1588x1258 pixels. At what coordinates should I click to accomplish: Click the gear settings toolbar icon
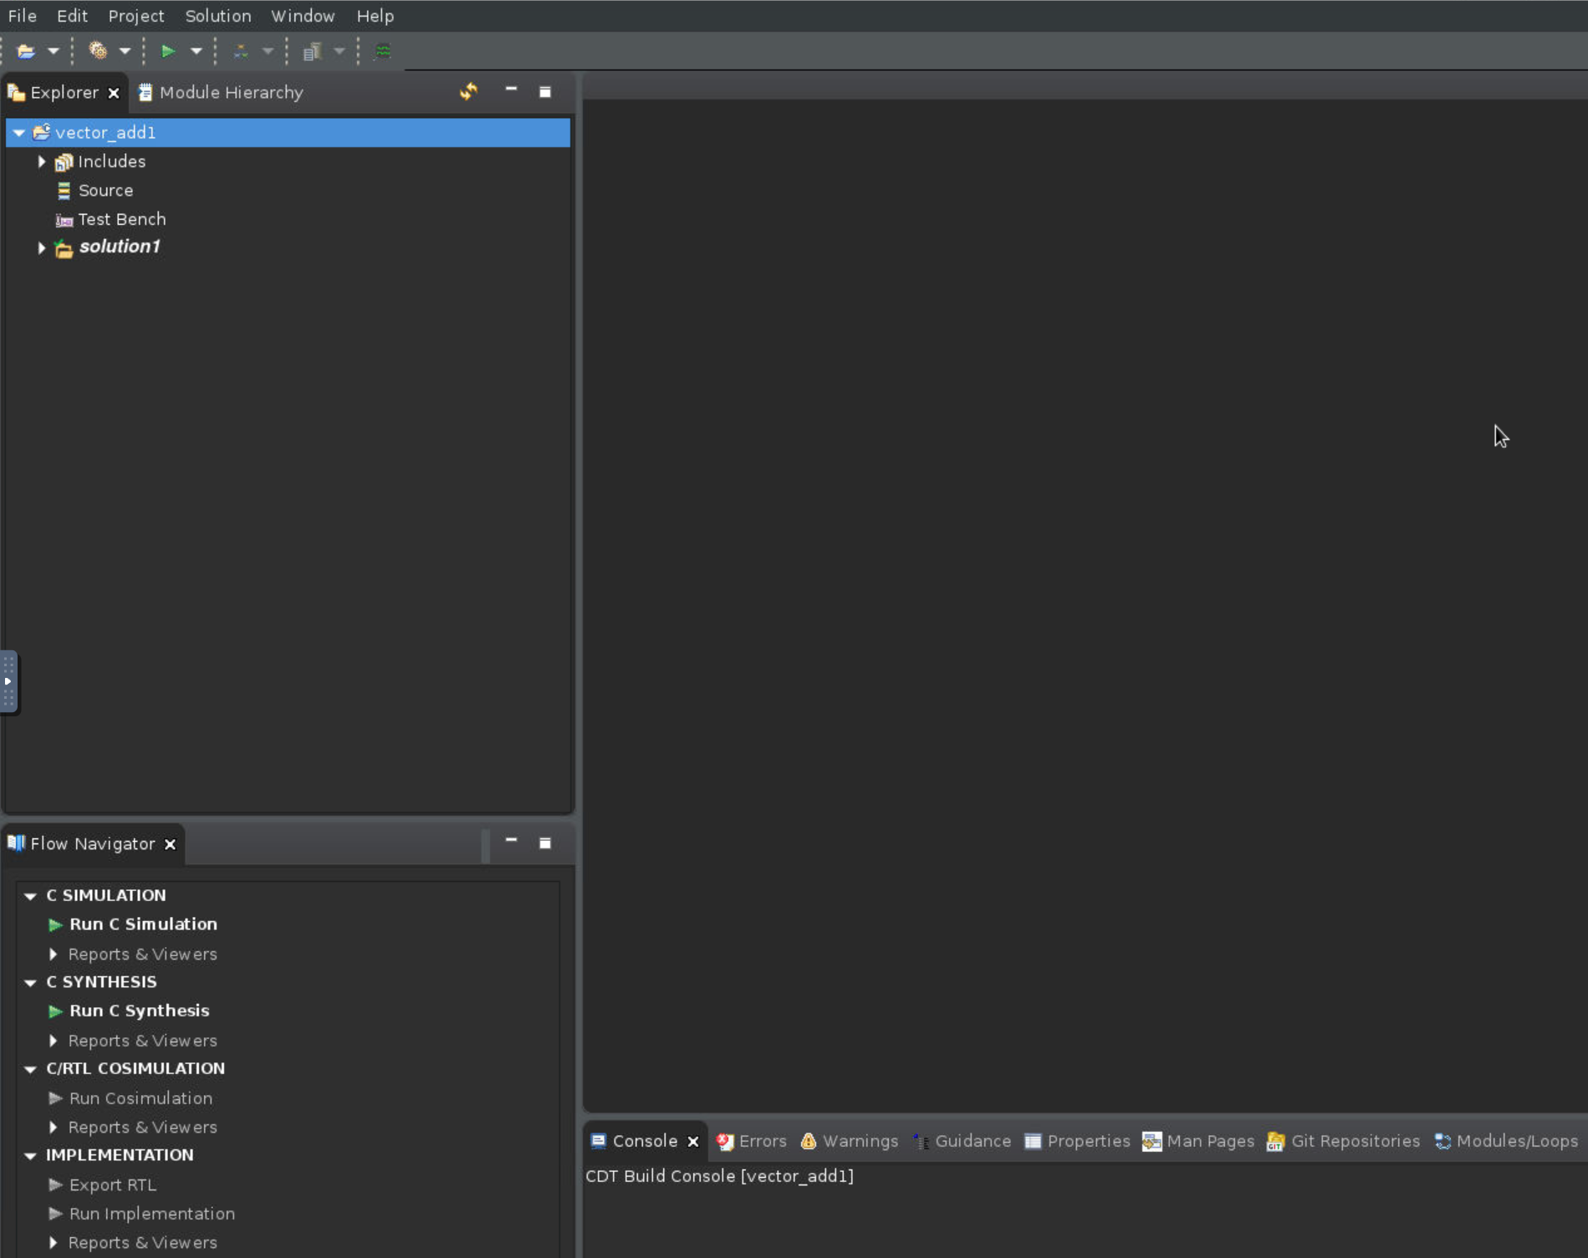coord(98,51)
